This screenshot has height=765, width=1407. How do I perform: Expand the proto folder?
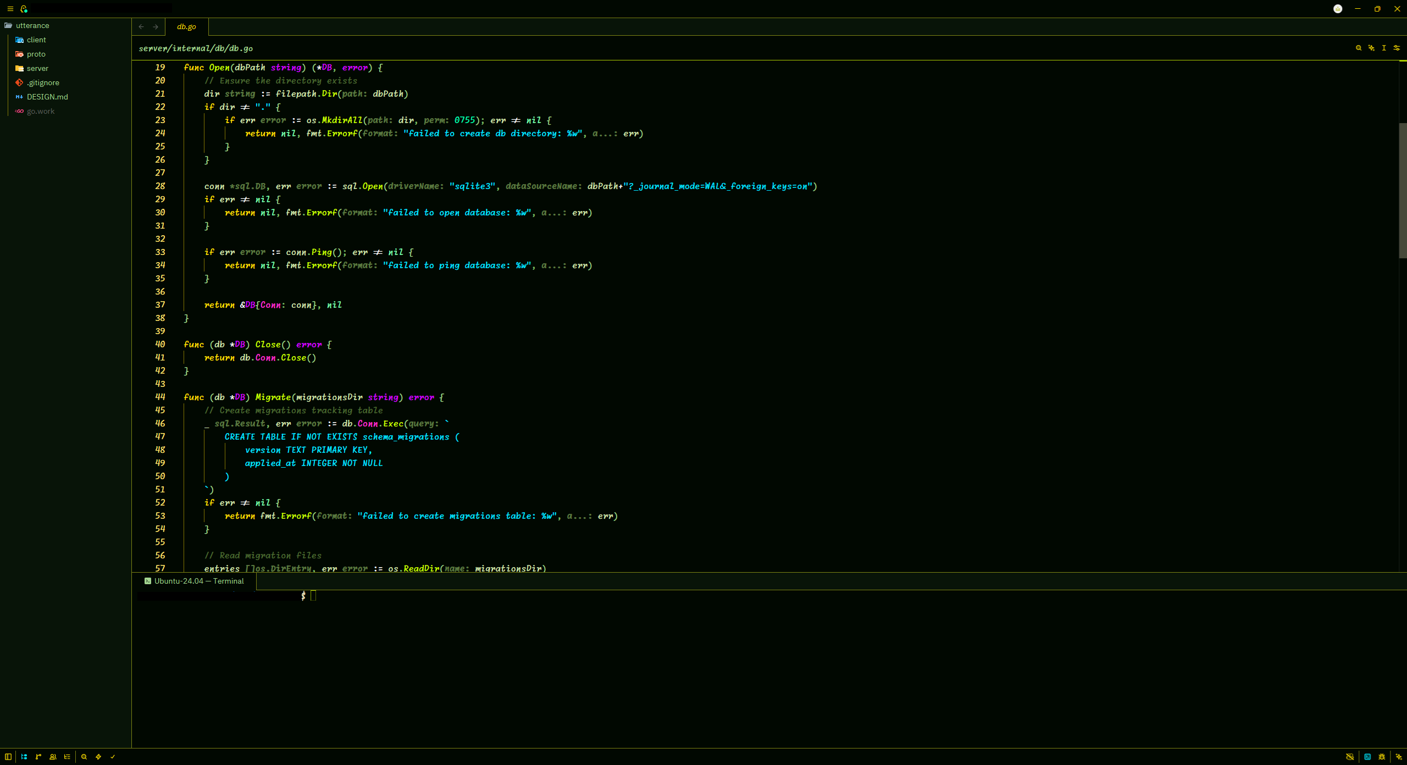pyautogui.click(x=65, y=54)
